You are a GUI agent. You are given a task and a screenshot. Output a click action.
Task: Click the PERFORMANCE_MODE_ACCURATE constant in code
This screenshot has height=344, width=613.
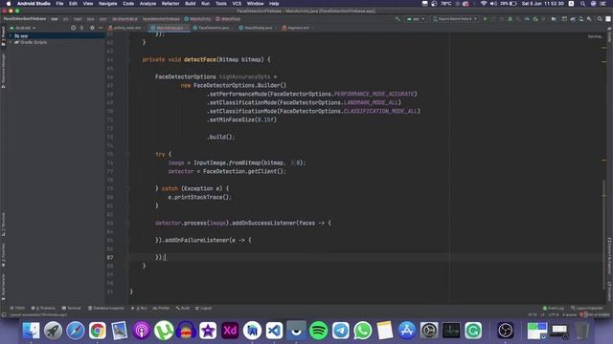tap(374, 94)
